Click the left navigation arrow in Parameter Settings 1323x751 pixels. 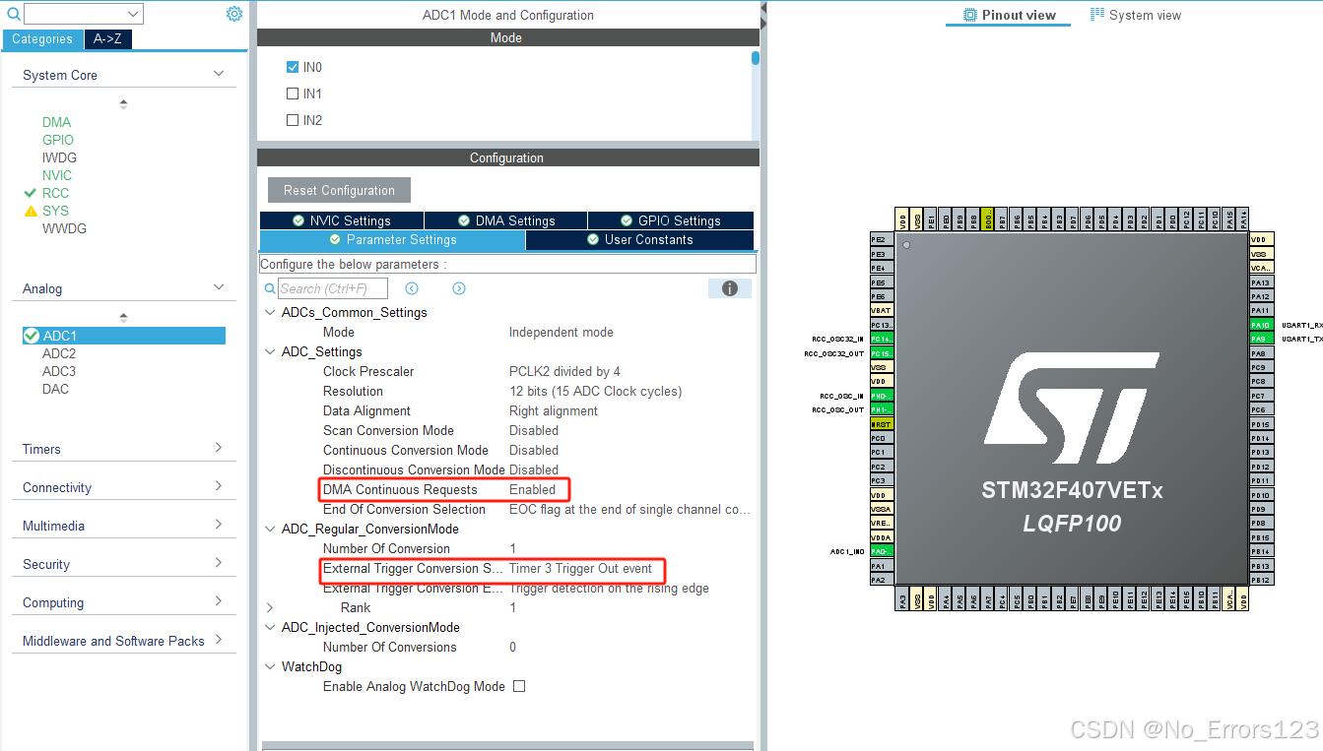(412, 287)
